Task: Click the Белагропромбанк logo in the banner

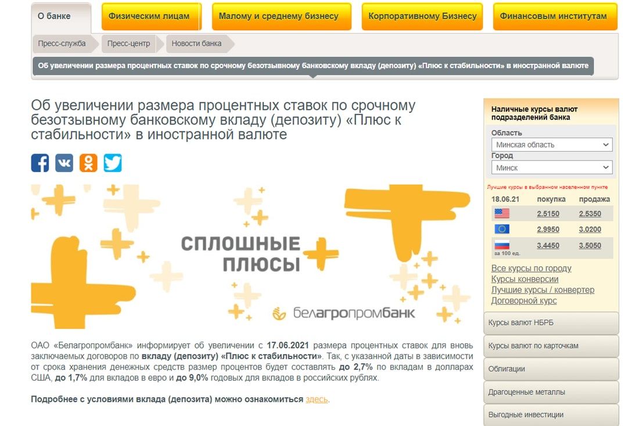Action: 344,313
